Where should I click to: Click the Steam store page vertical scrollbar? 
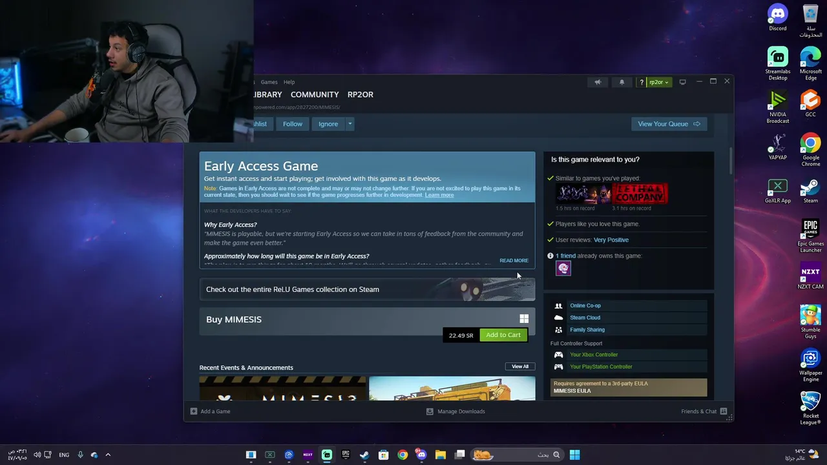click(731, 161)
